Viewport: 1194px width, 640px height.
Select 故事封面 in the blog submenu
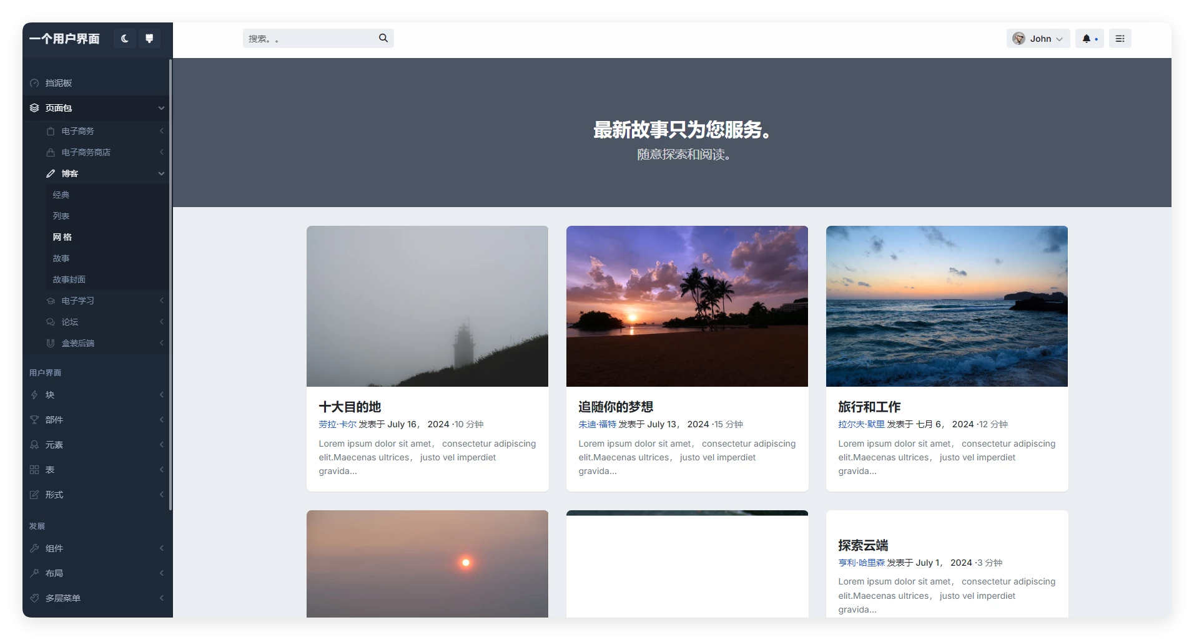pos(69,279)
